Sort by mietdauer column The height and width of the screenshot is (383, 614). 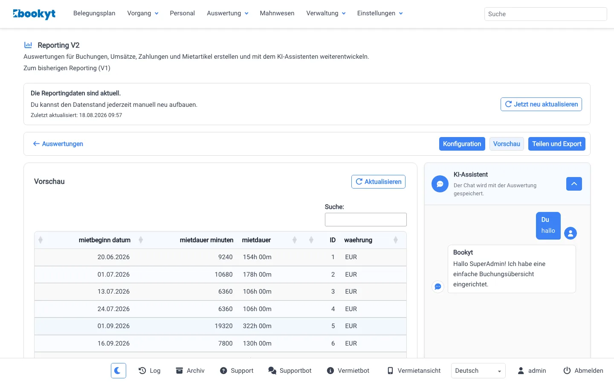tap(256, 240)
